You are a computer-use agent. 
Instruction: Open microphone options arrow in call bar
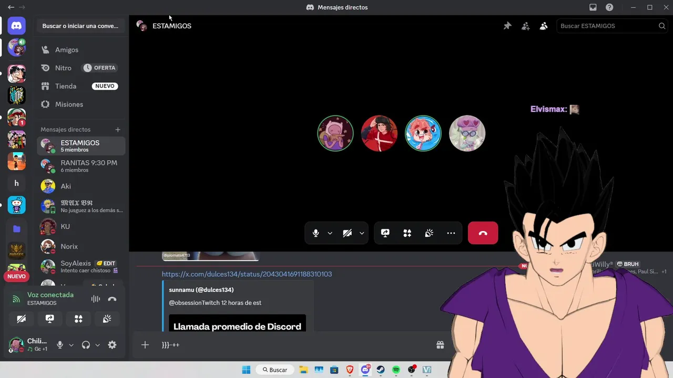click(330, 233)
